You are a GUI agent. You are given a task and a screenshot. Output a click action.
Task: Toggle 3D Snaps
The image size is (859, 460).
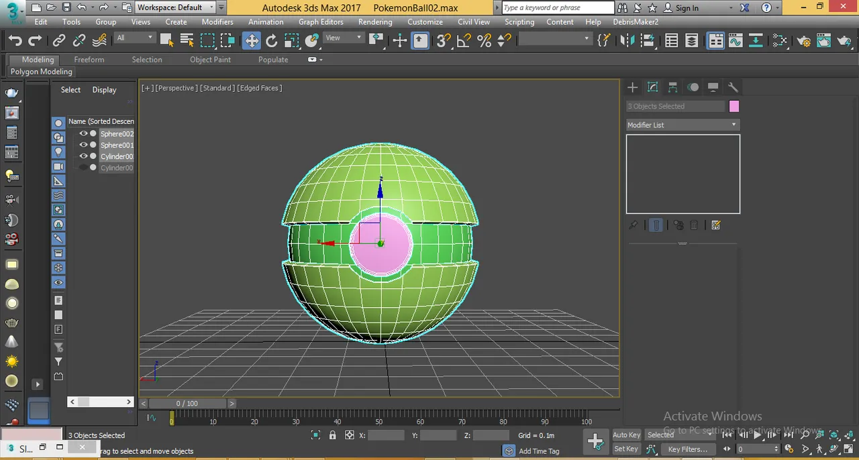[x=444, y=41]
